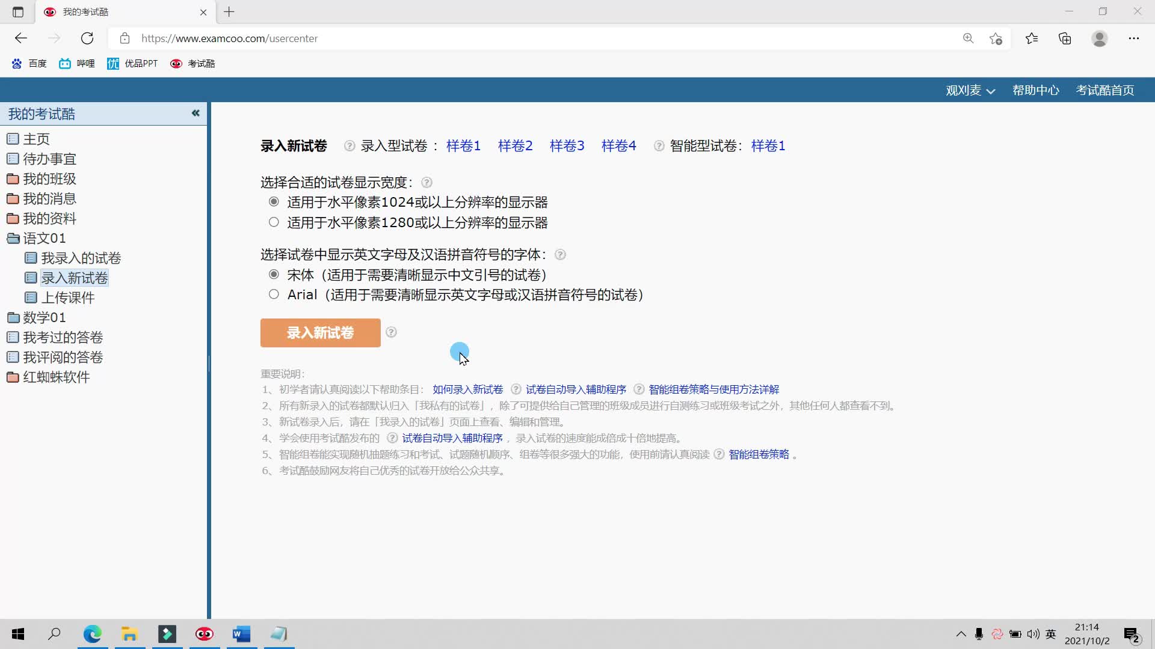Open File Explorer from taskbar

[130, 634]
